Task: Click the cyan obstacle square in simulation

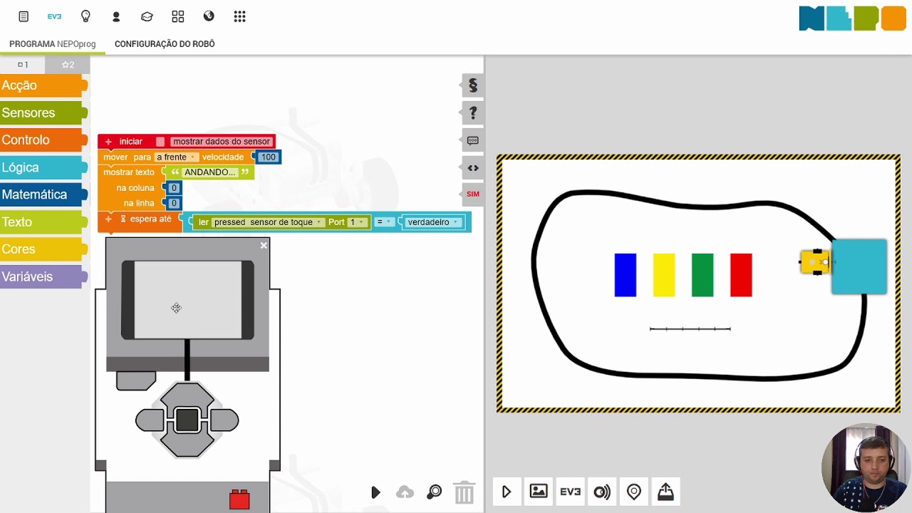Action: tap(859, 266)
